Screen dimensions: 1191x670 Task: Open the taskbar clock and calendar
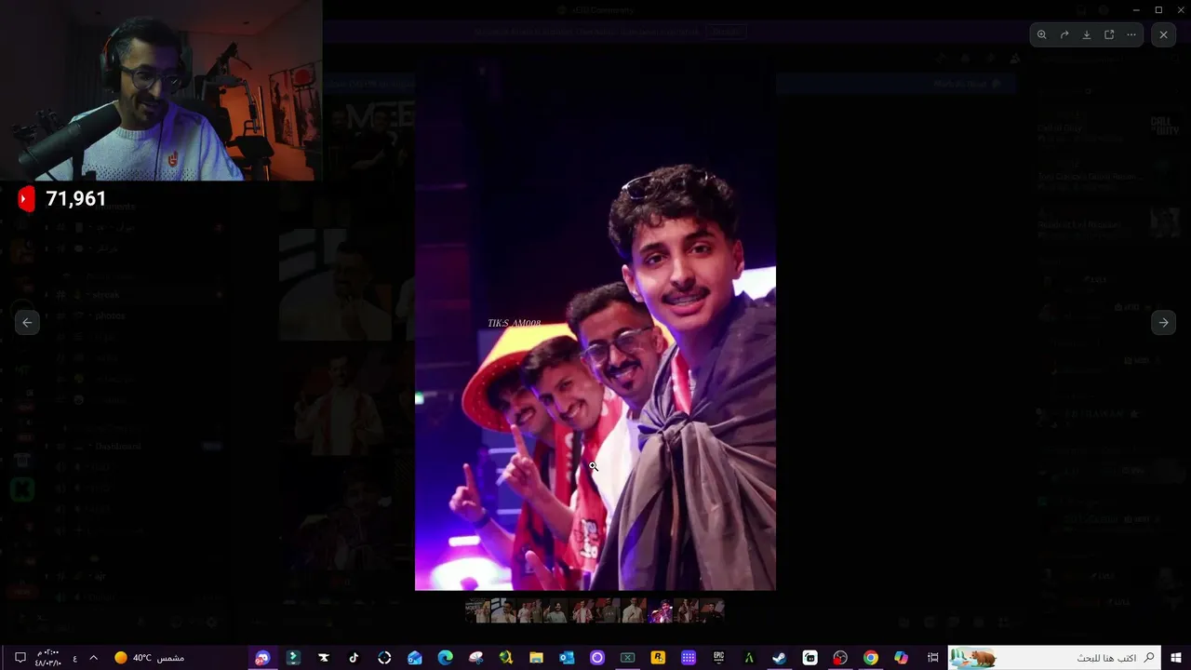click(48, 658)
